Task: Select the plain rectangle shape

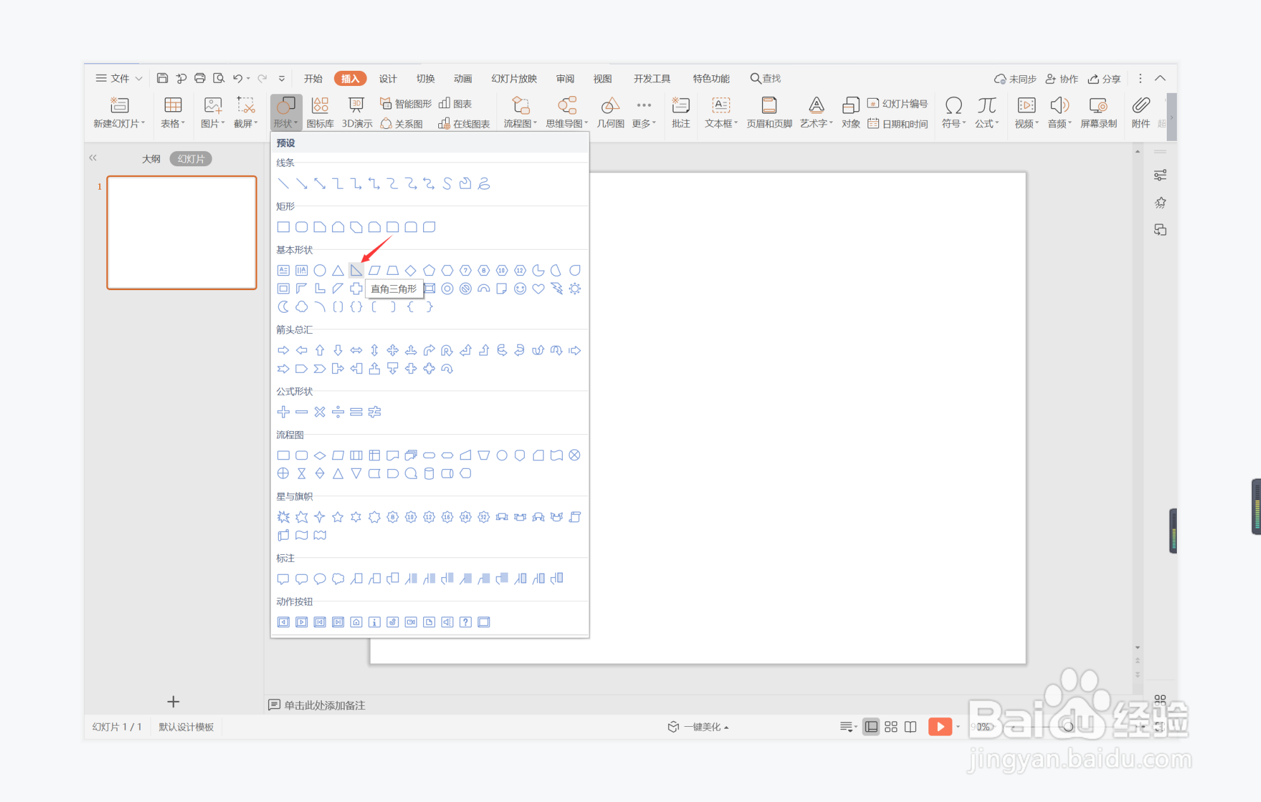Action: tap(283, 227)
